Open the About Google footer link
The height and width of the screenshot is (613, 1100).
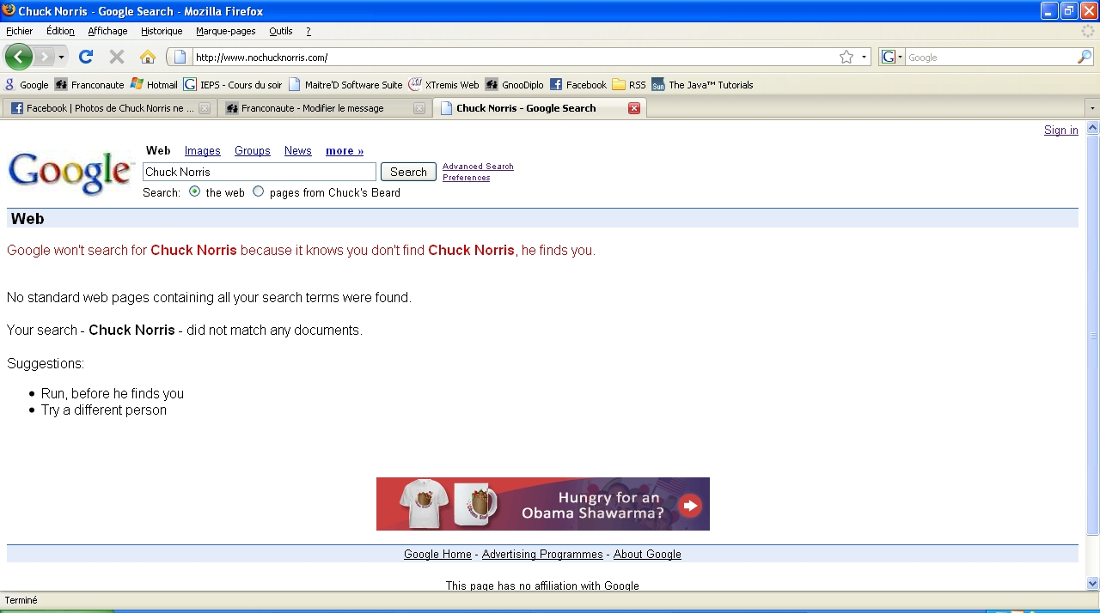[x=647, y=555]
